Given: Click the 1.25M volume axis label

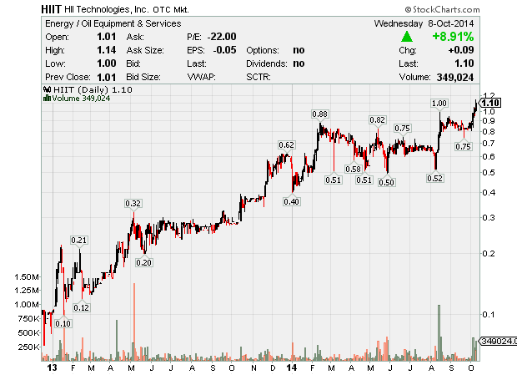Looking at the screenshot, I should click(27, 290).
